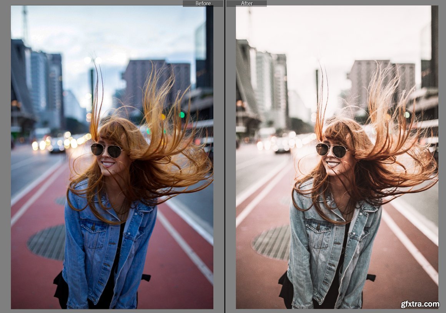The height and width of the screenshot is (313, 446).
Task: Click the sunglasses in the After photo
Action: coord(332,150)
